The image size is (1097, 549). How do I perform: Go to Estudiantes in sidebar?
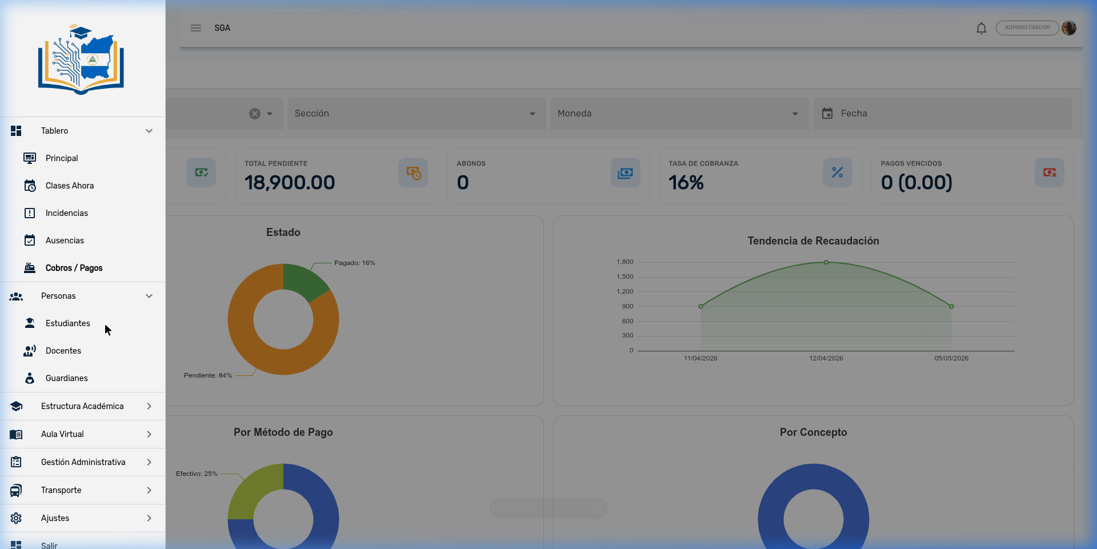(68, 323)
